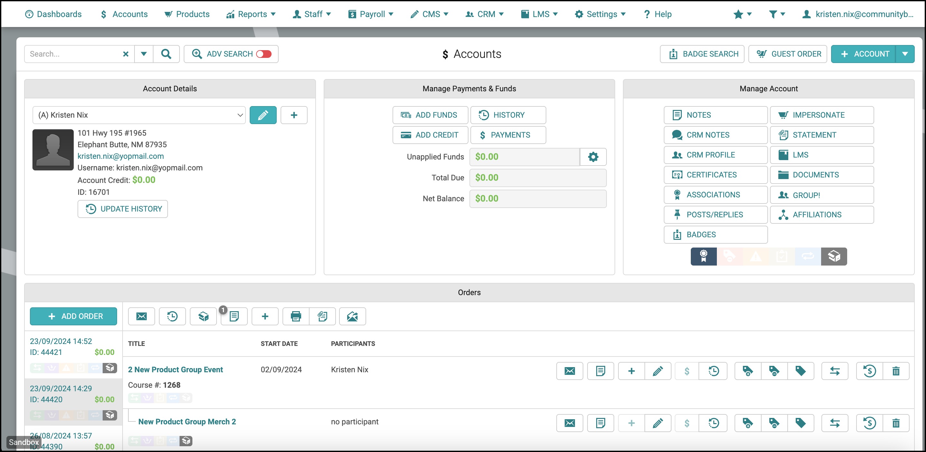Open the kristen.nix@yopmail.com email link
Screen dimensions: 926x452
pyautogui.click(x=121, y=156)
